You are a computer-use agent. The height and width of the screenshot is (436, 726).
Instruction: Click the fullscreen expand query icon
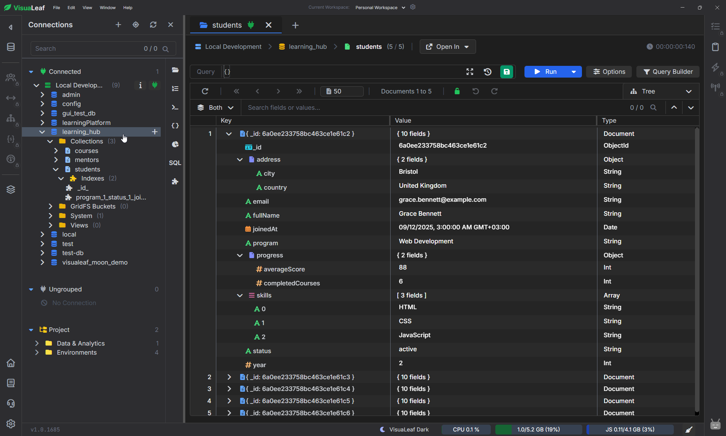coord(470,72)
